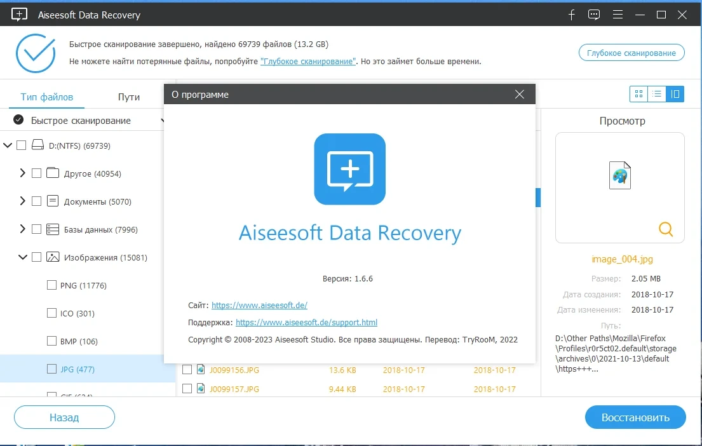Switch to the Пути tab
This screenshot has width=702, height=446.
click(x=129, y=97)
